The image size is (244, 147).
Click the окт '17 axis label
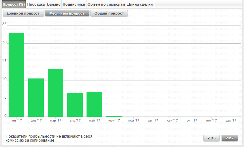coord(192,121)
